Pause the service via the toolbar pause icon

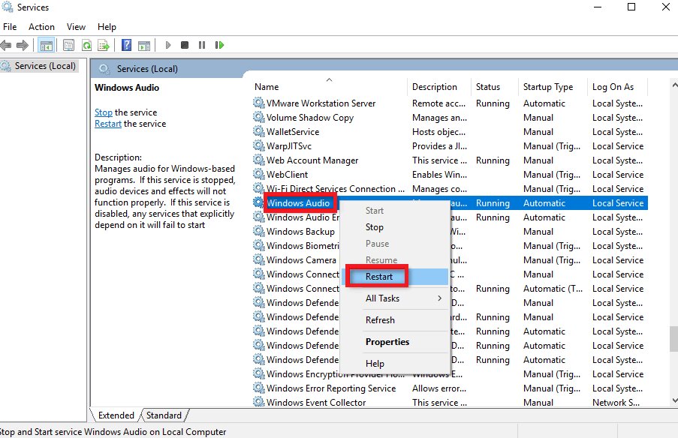203,45
